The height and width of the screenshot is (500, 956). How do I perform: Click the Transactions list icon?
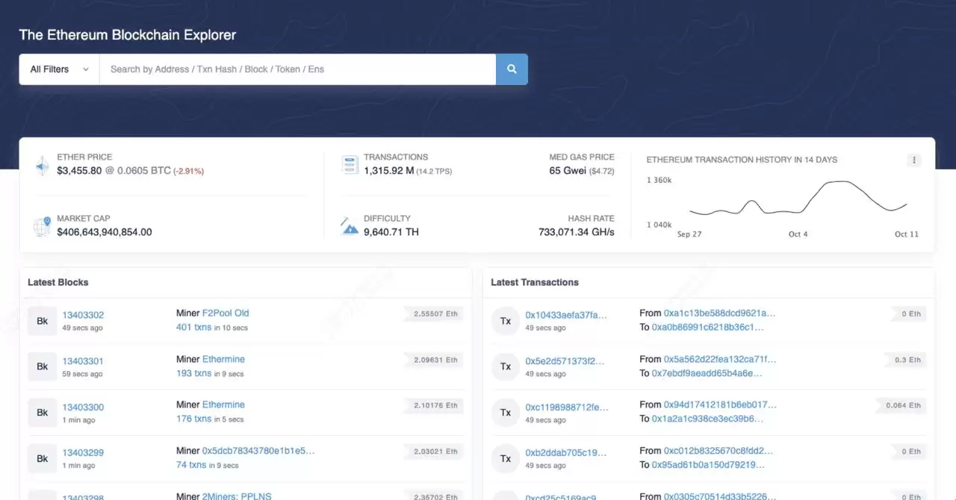pos(350,164)
